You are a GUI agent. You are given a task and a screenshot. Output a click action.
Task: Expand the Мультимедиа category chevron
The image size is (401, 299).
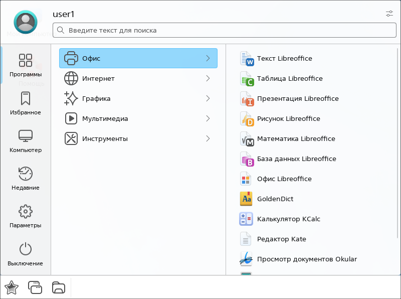pyautogui.click(x=208, y=119)
